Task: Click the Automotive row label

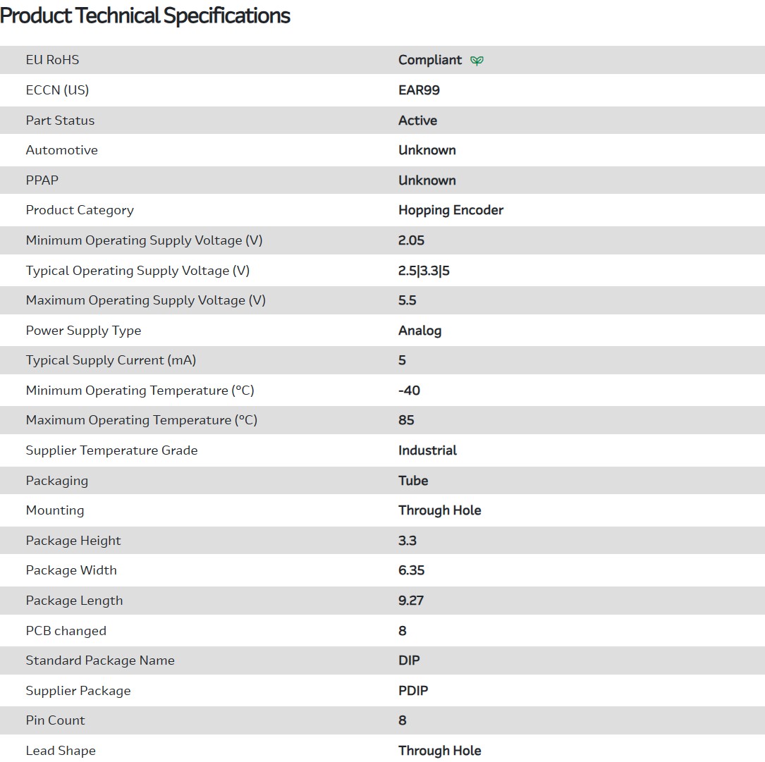Action: pyautogui.click(x=62, y=150)
